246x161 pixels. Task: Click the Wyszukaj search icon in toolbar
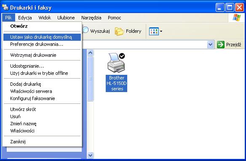[x=86, y=30]
